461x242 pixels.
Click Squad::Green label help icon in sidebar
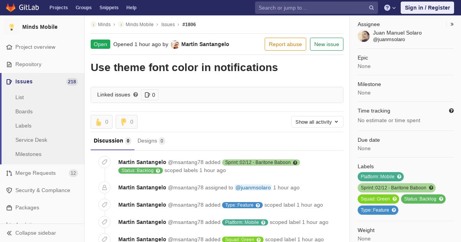[395, 199]
